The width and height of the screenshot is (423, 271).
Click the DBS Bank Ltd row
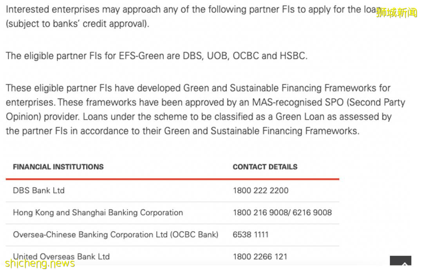click(39, 191)
